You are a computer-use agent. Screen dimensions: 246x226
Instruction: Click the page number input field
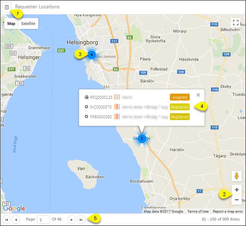tap(43, 219)
